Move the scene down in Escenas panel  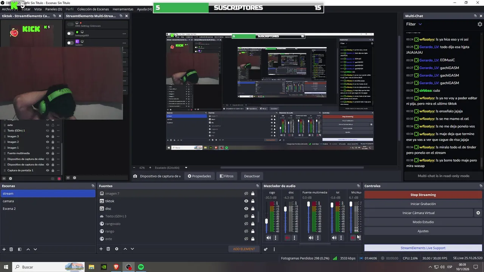point(35,249)
